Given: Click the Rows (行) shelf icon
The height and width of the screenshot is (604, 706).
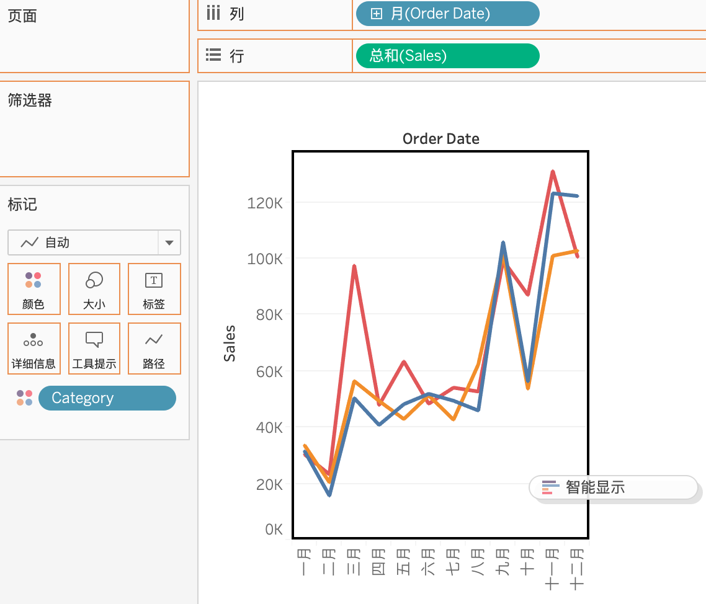Looking at the screenshot, I should (213, 55).
